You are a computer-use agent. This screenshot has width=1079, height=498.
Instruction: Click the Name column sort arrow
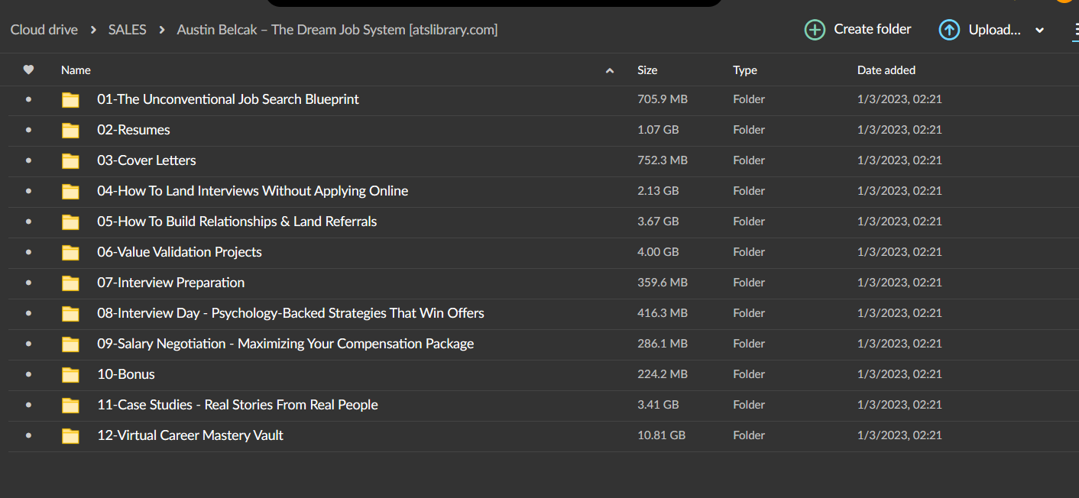pos(610,70)
